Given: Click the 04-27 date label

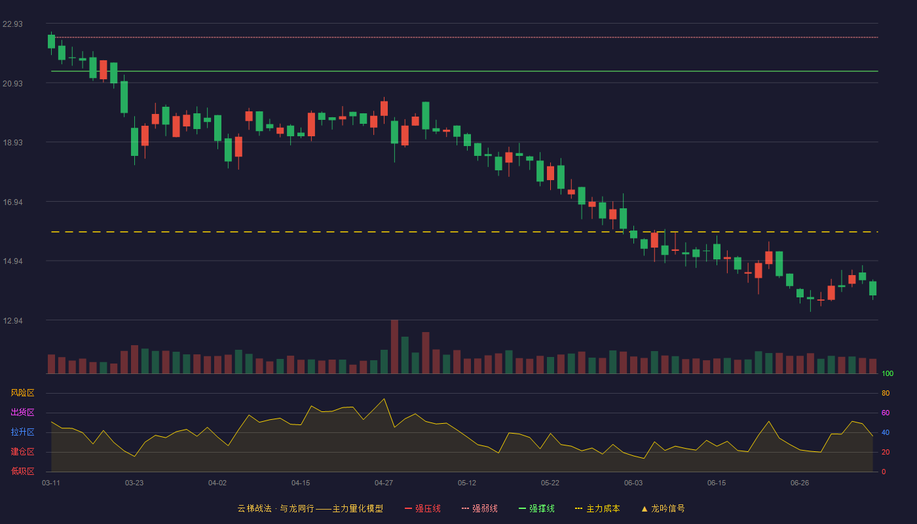Looking at the screenshot, I should [x=384, y=483].
